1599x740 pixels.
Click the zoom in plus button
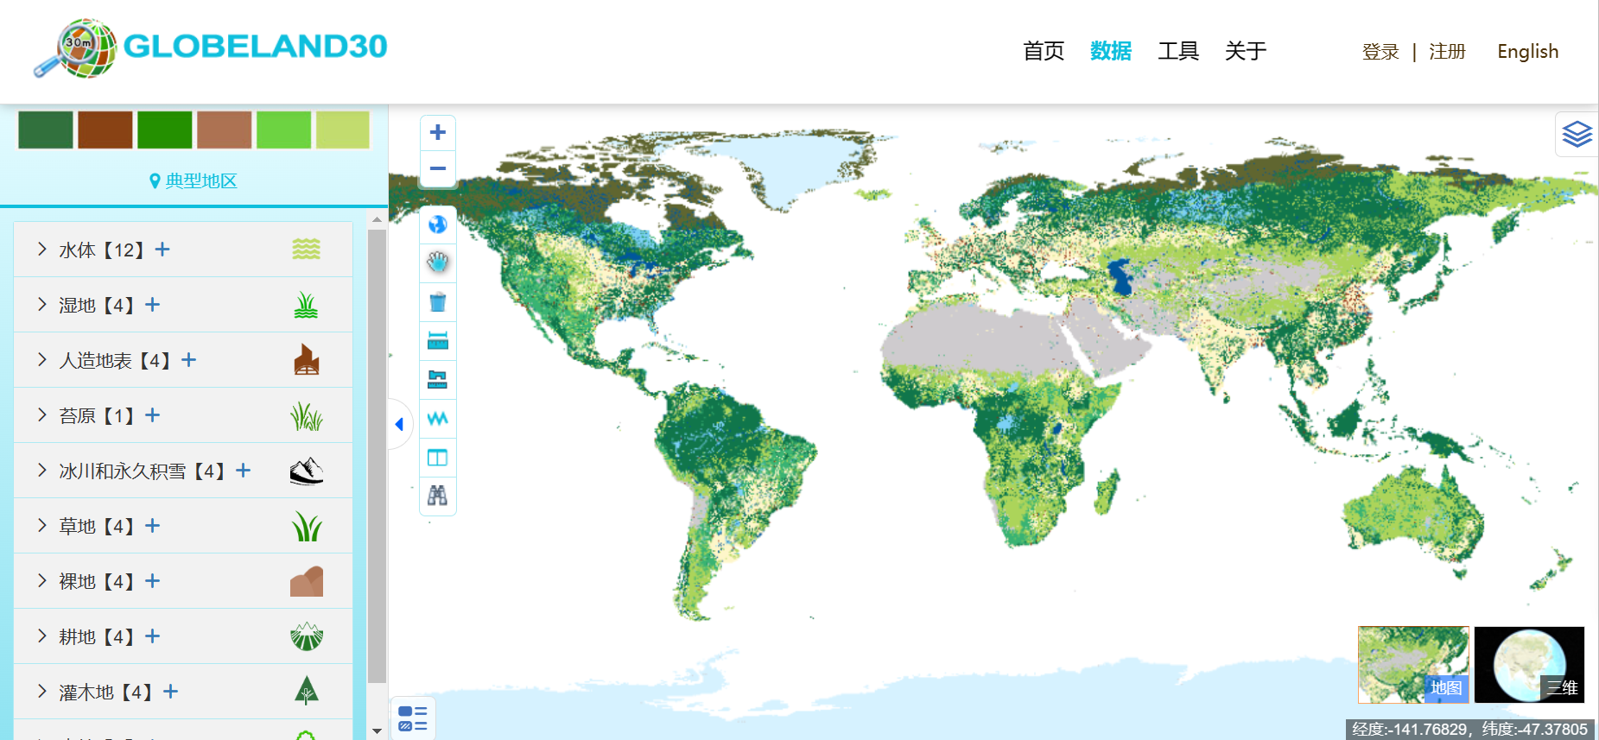click(438, 132)
